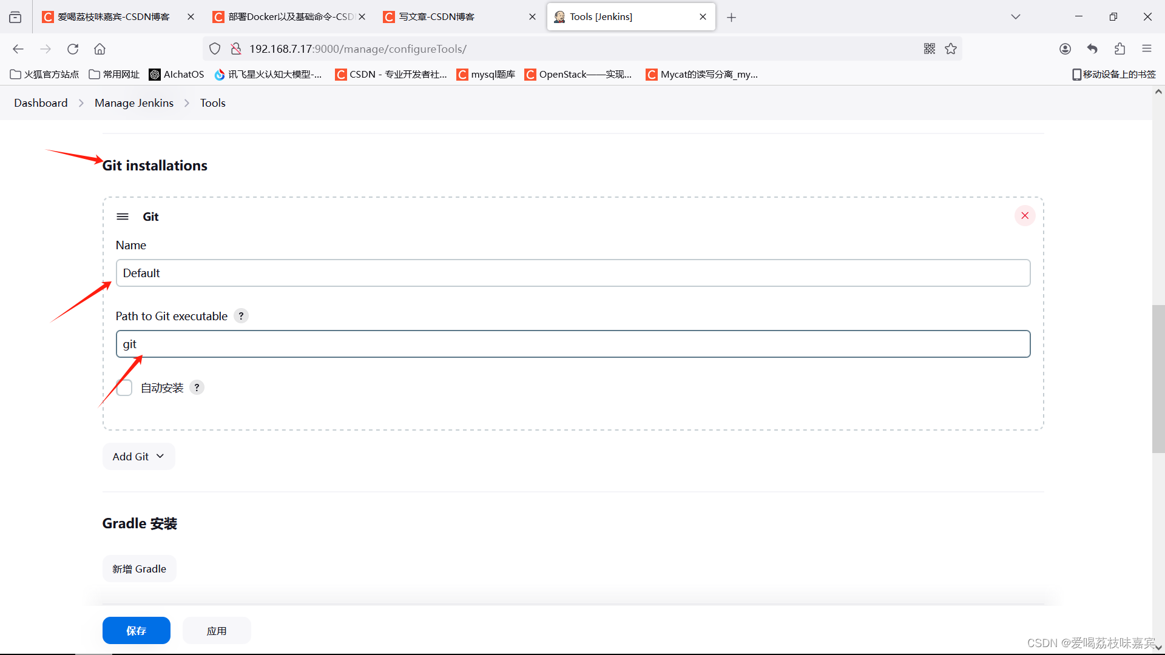Remove the Git installation with red X
The width and height of the screenshot is (1165, 655).
pyautogui.click(x=1025, y=216)
